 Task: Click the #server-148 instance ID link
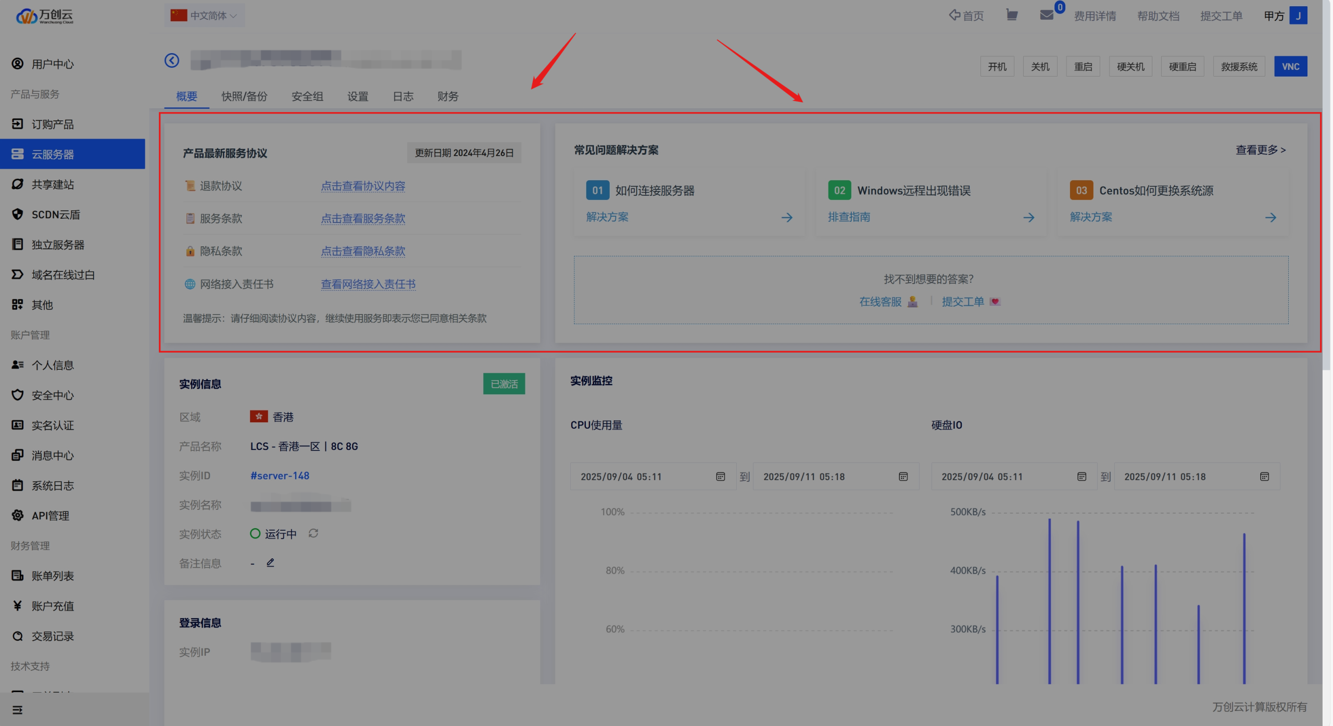click(x=280, y=475)
